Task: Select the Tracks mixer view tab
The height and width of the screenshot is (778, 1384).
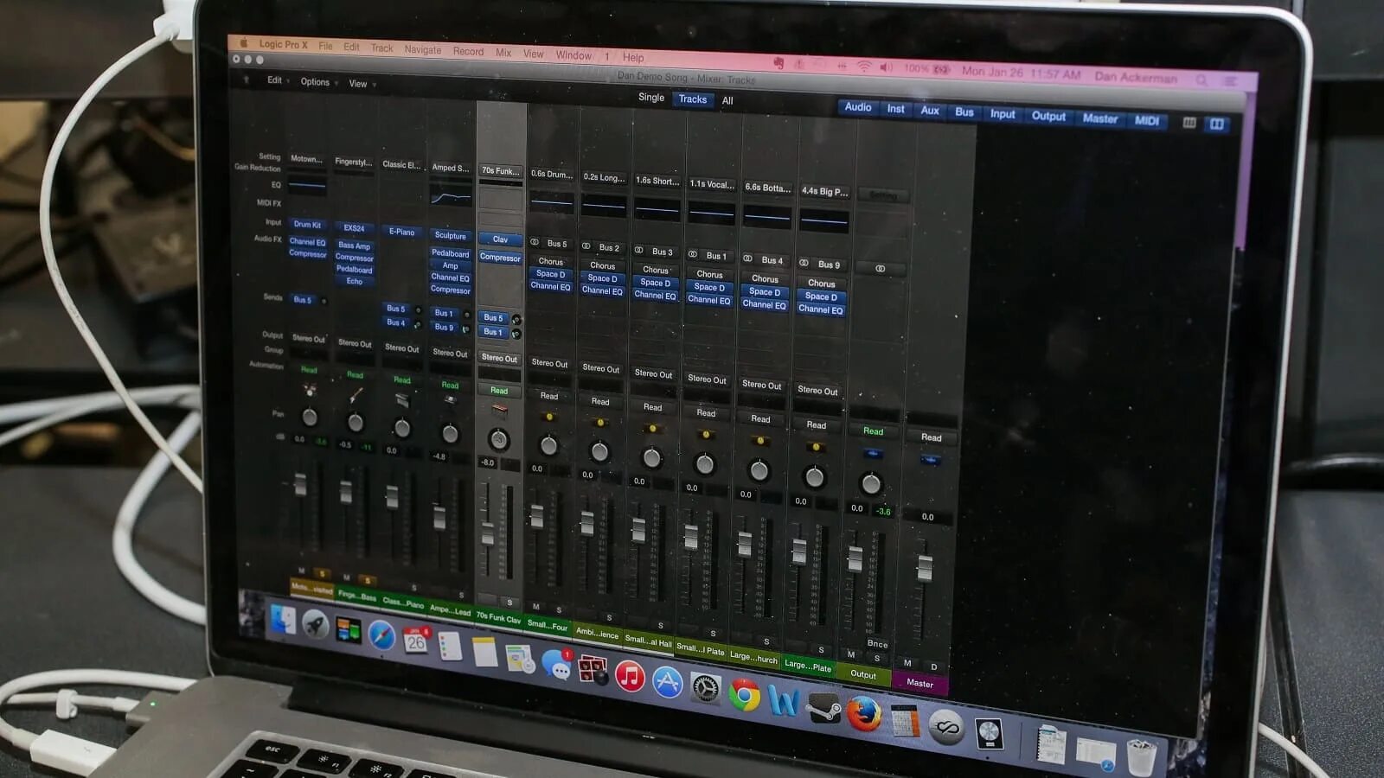Action: click(693, 99)
